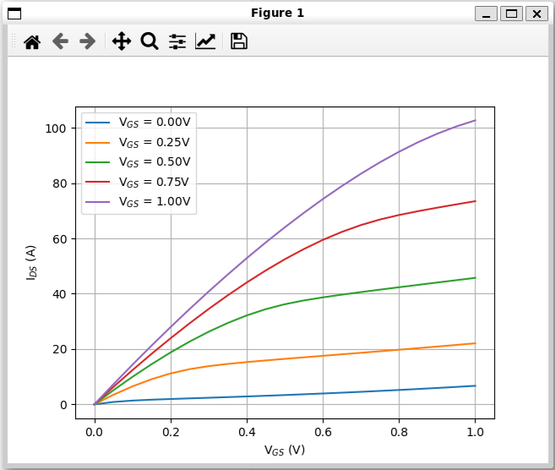Click the x-axis tick label 0.6

coord(323,432)
